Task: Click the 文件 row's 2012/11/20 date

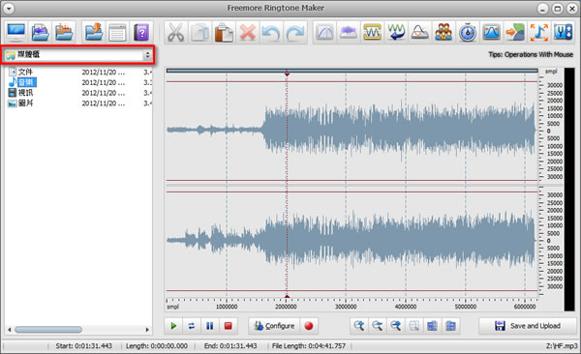Action: [x=103, y=72]
